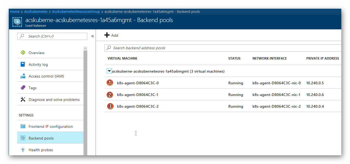Click the Load balancer resource icon in header
This screenshot has width=350, height=164.
[17, 22]
